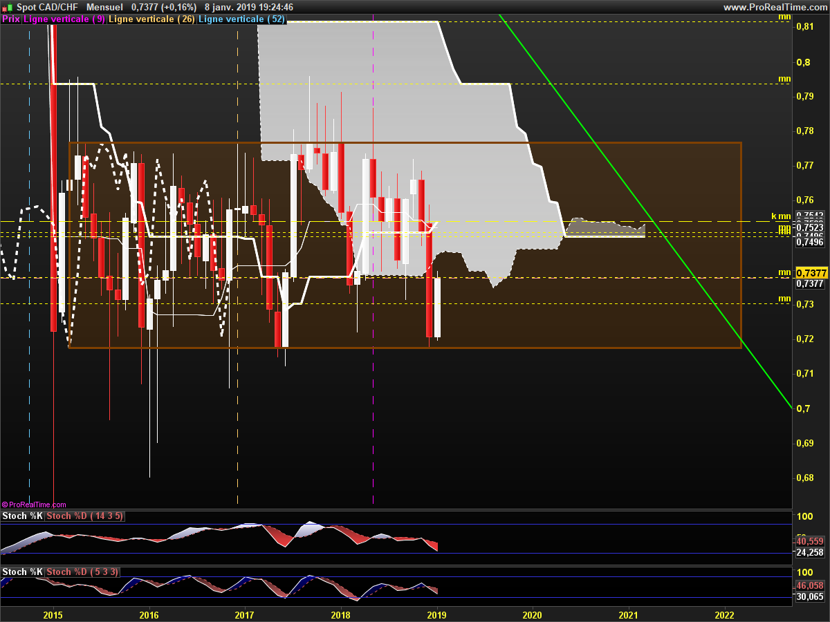The width and height of the screenshot is (830, 622).
Task: Click the 0,7377 (+0,16%) quote in header
Action: (164, 7)
